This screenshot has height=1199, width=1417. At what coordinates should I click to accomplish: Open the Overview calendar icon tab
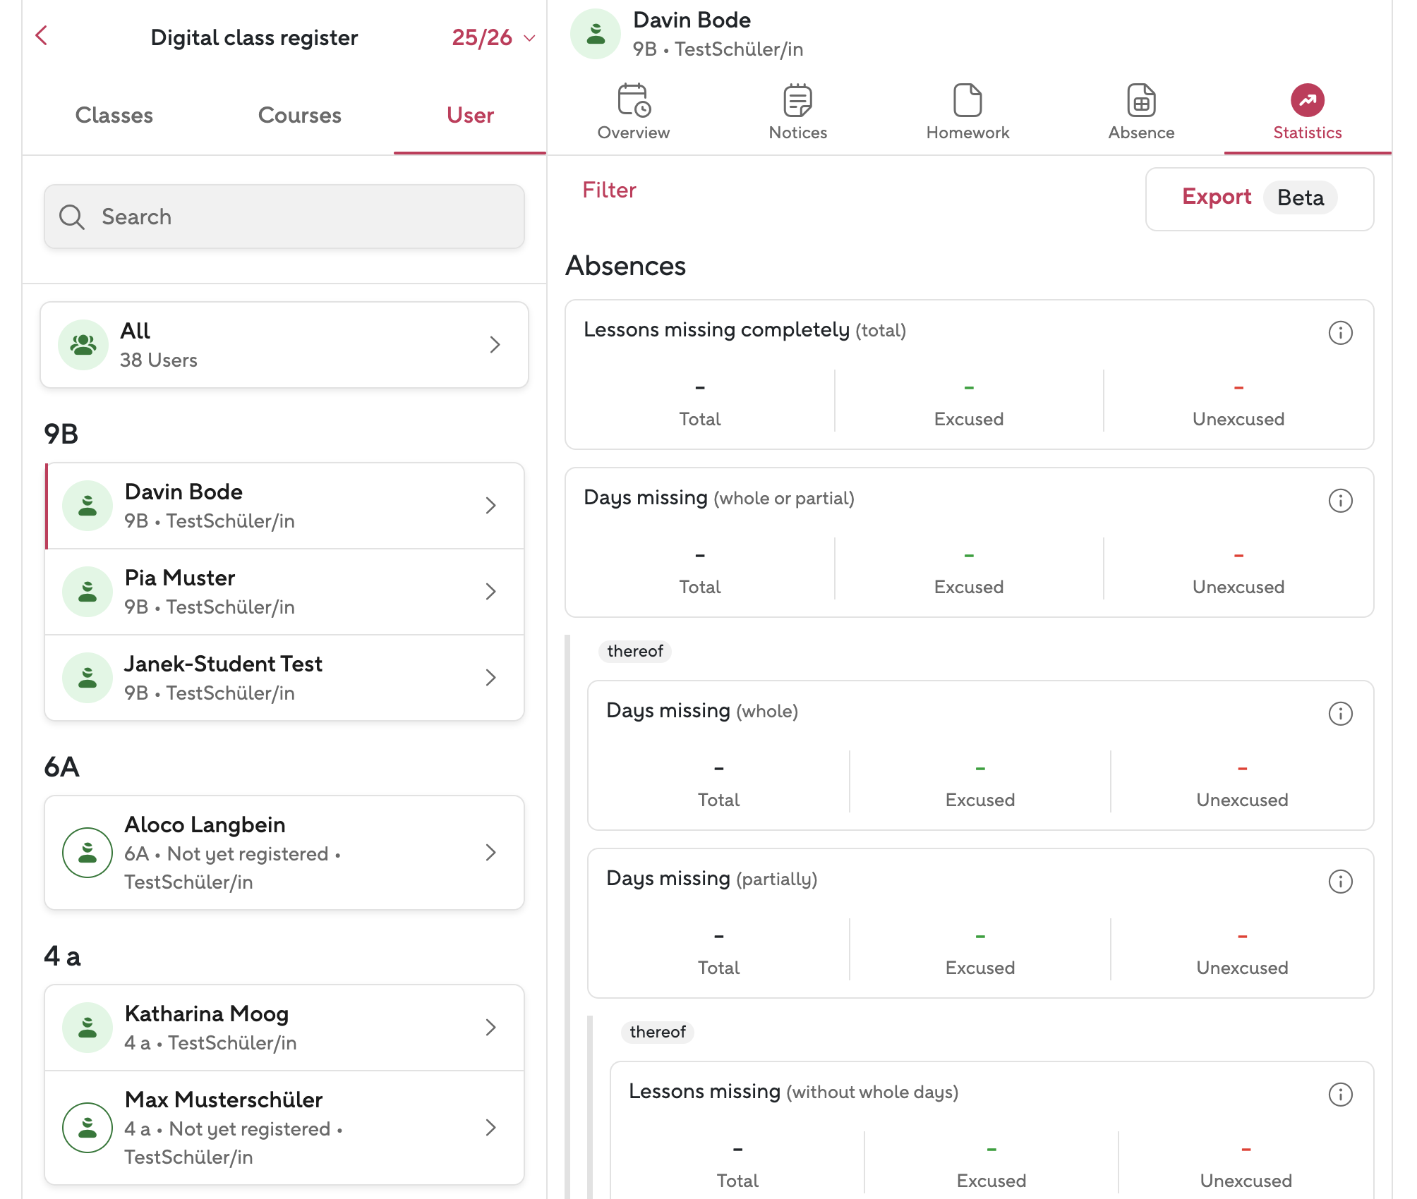633,101
